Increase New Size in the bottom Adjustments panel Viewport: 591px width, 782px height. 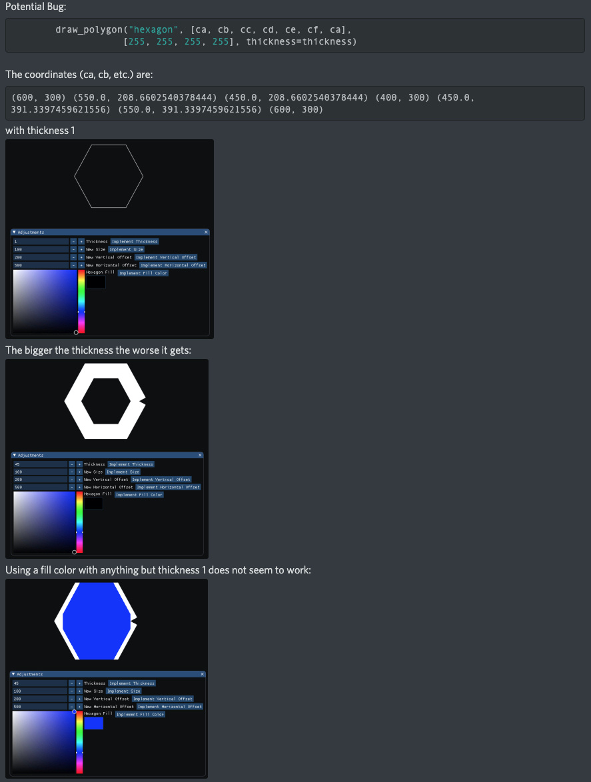coord(81,691)
